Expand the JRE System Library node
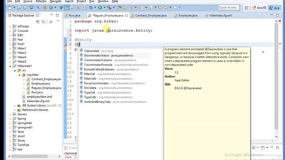The image size is (285, 160). coord(15,105)
